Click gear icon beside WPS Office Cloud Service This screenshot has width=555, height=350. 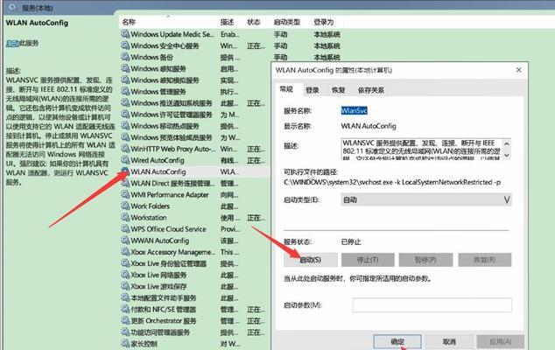click(125, 228)
